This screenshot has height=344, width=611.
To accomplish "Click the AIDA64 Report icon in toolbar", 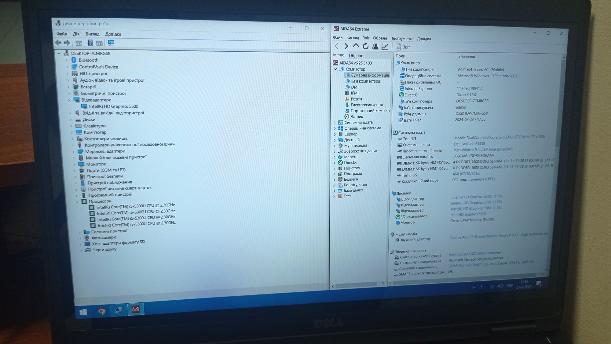I will coord(397,46).
